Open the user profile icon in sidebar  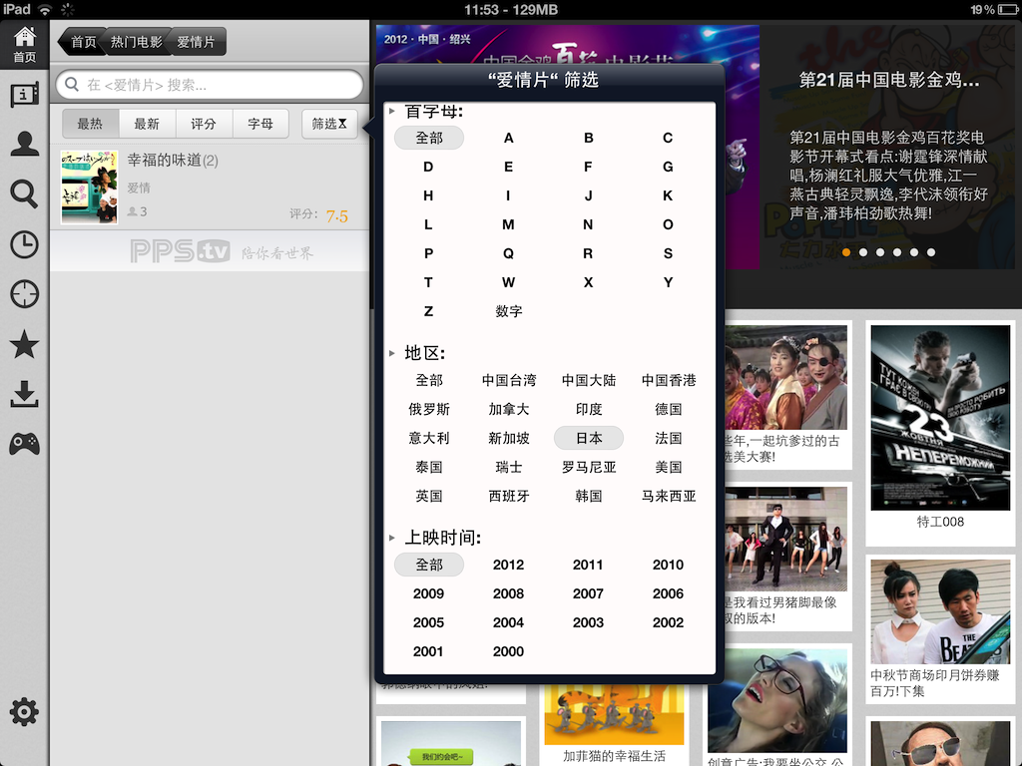[24, 144]
